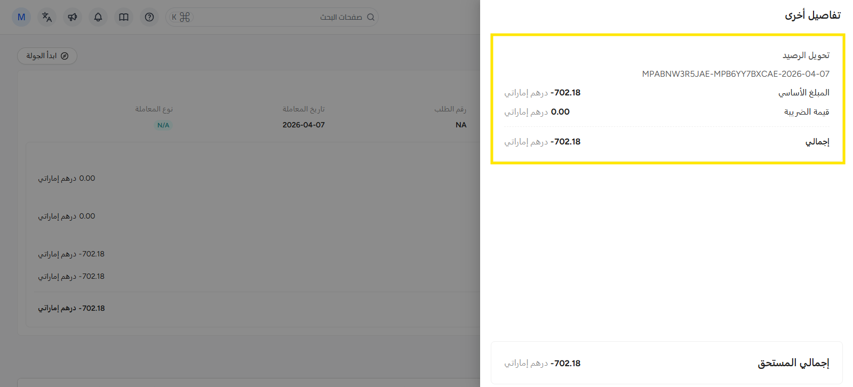
Task: Open the M user avatar menu
Action: point(21,17)
